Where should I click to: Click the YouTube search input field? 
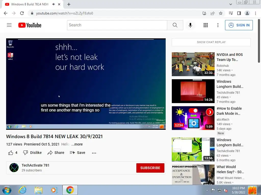[117, 25]
